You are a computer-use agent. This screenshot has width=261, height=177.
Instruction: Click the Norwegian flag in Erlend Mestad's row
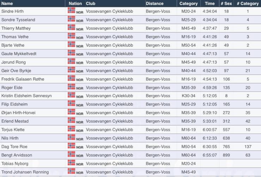pos(71,120)
